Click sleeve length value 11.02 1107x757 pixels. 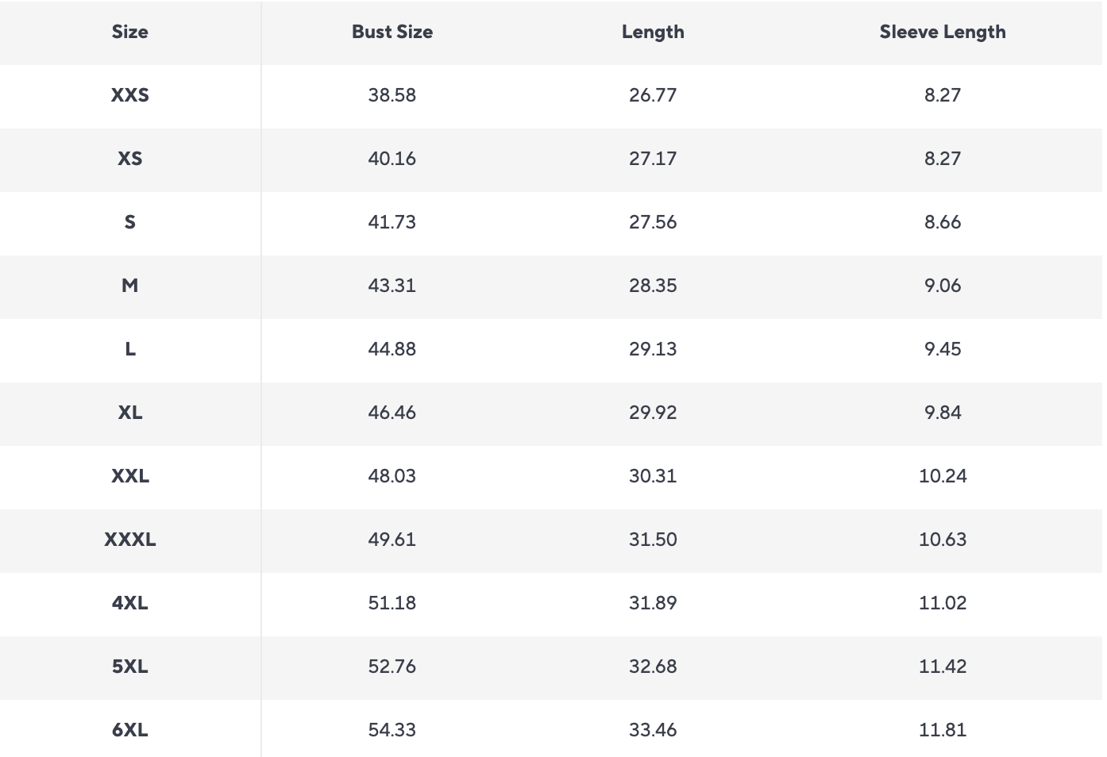coord(943,603)
